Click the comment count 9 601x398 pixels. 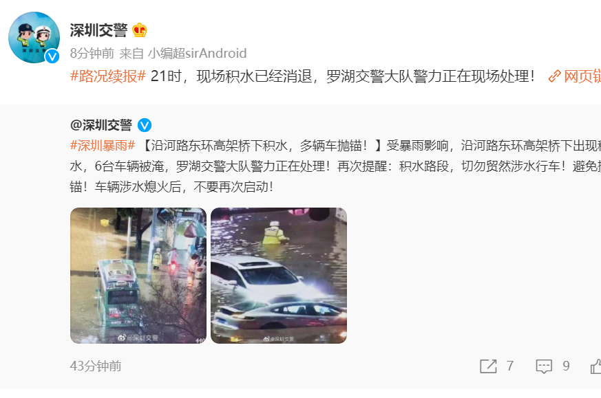click(566, 366)
